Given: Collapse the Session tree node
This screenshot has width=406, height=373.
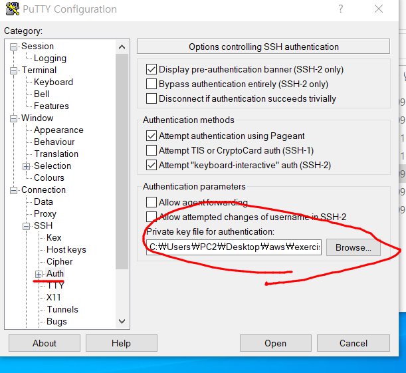Looking at the screenshot, I should (13, 47).
